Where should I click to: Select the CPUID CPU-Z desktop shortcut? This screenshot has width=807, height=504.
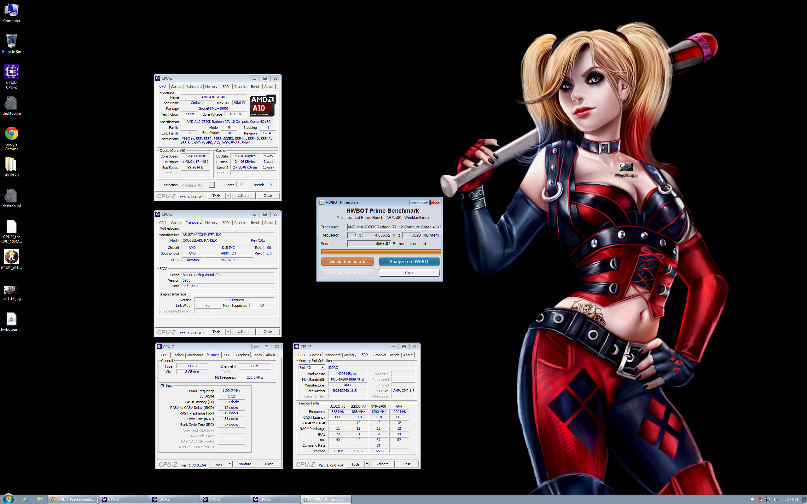[11, 77]
